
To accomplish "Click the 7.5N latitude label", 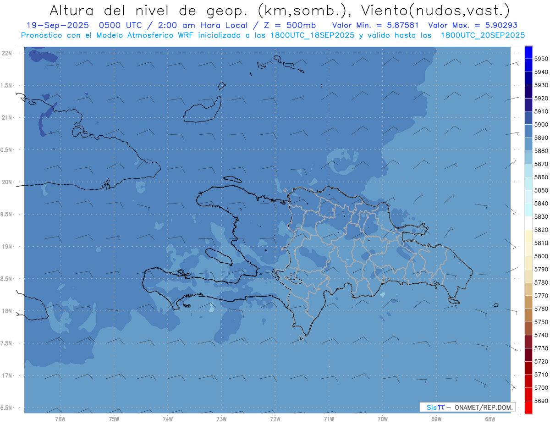I will 6,343.
